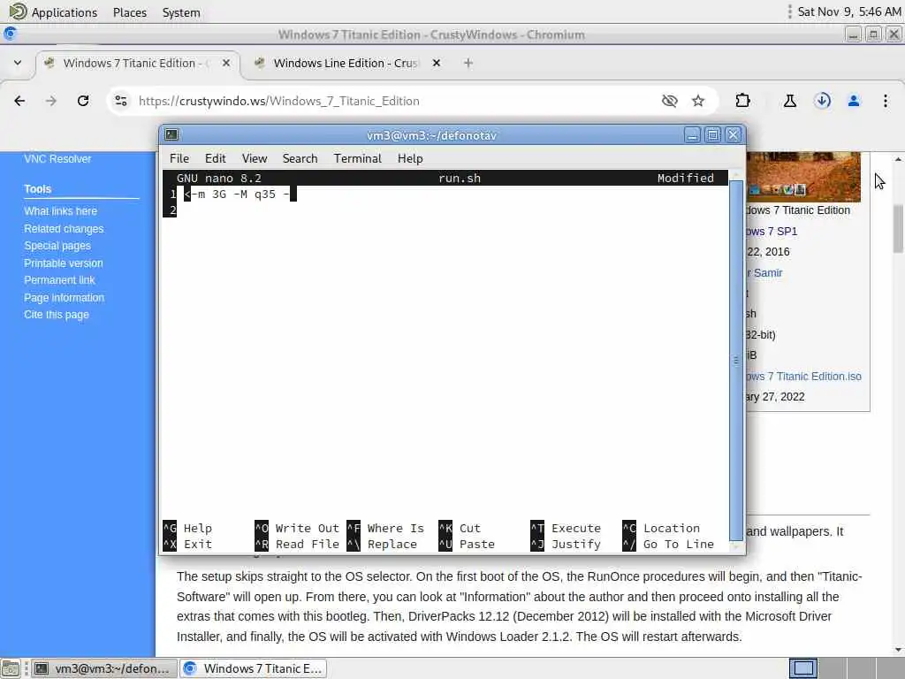Open site information icon in address bar

coord(121,101)
